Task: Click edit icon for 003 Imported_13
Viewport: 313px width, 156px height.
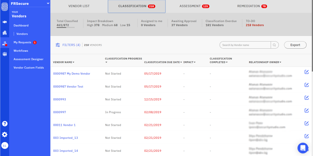Action: pyautogui.click(x=306, y=136)
